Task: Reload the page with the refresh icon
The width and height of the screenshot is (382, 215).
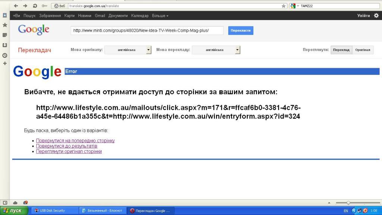Action: pyautogui.click(x=35, y=6)
